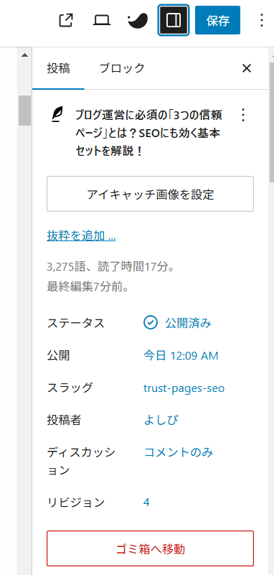Click the left scrollbar up arrow
The width and height of the screenshot is (274, 575).
[x=24, y=55]
